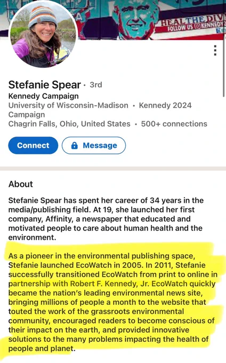Click the Connect button
The width and height of the screenshot is (226, 363).
coord(33,145)
